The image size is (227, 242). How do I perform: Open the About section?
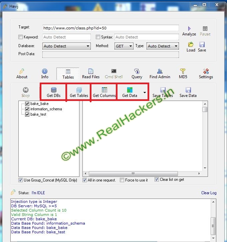[22, 74]
